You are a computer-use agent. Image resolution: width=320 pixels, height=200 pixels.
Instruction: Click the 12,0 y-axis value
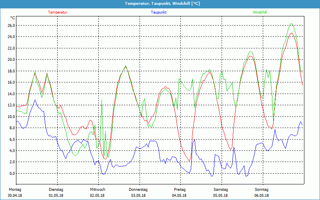(11, 105)
